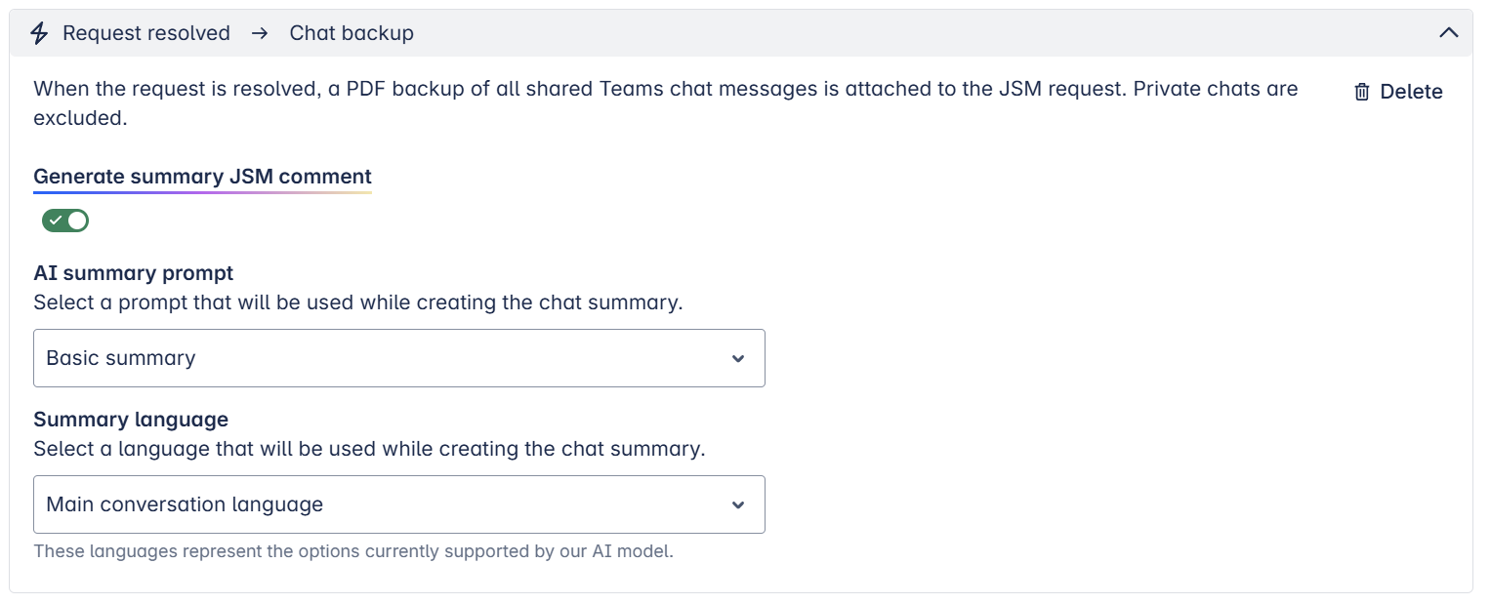Click the supported languages helper note
The height and width of the screenshot is (604, 1491).
[x=353, y=551]
